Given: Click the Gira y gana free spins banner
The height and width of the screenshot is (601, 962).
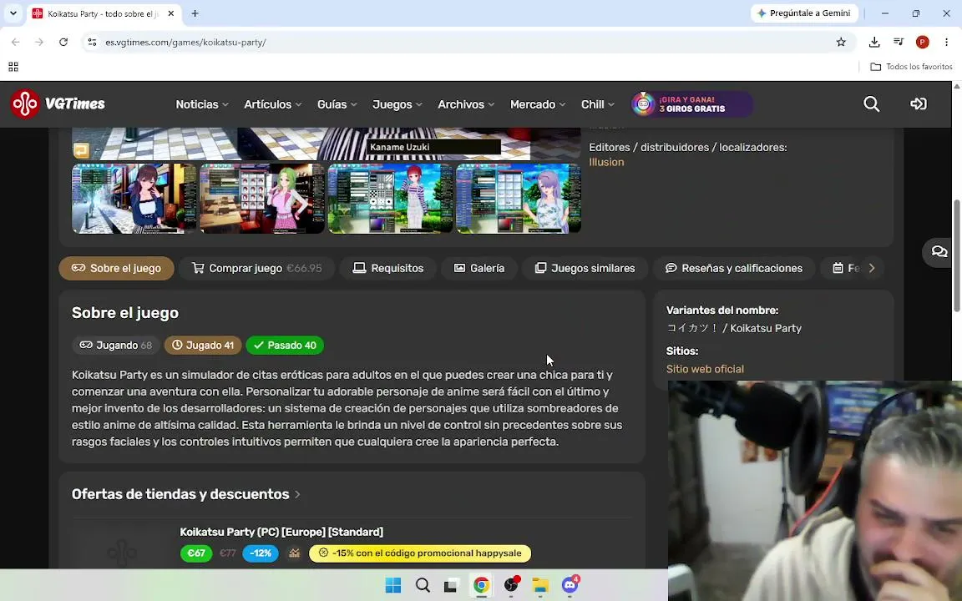Looking at the screenshot, I should (692, 104).
